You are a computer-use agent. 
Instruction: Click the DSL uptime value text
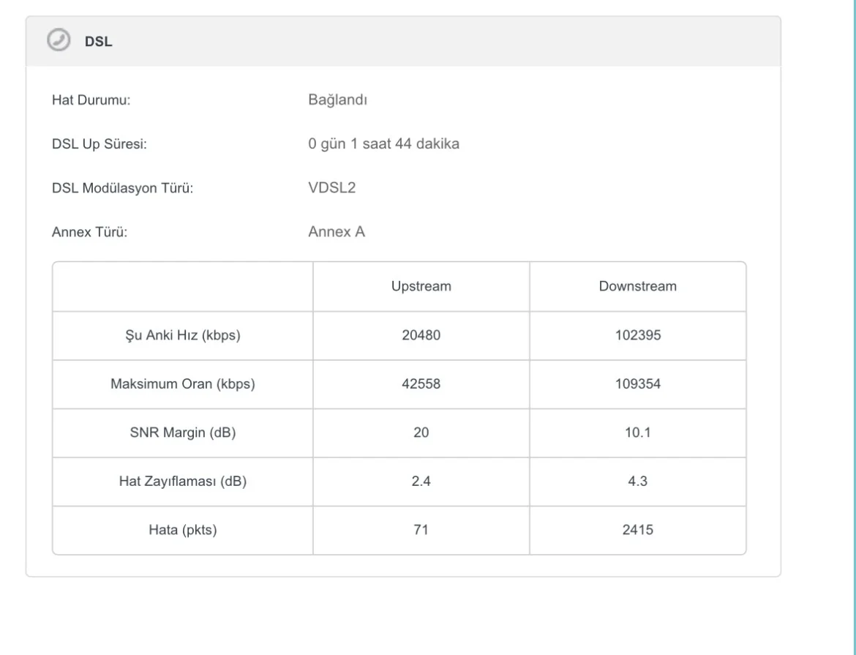point(383,144)
